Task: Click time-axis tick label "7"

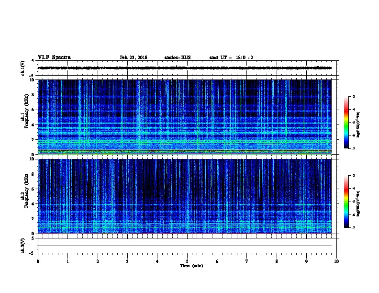Action: pyautogui.click(x=247, y=261)
